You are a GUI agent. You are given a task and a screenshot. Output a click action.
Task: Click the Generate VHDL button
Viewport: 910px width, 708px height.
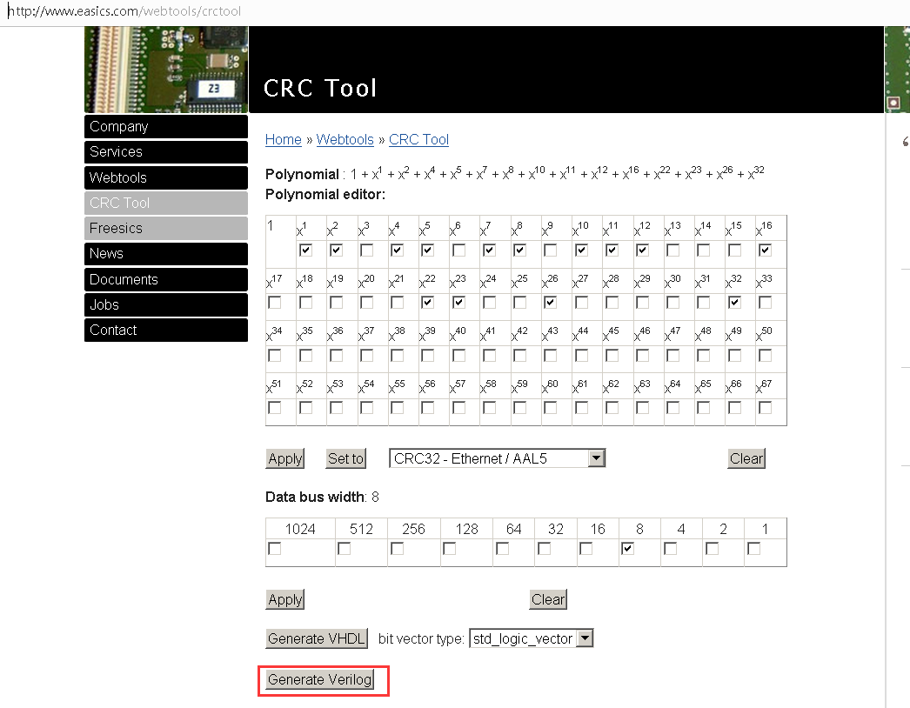pos(317,639)
